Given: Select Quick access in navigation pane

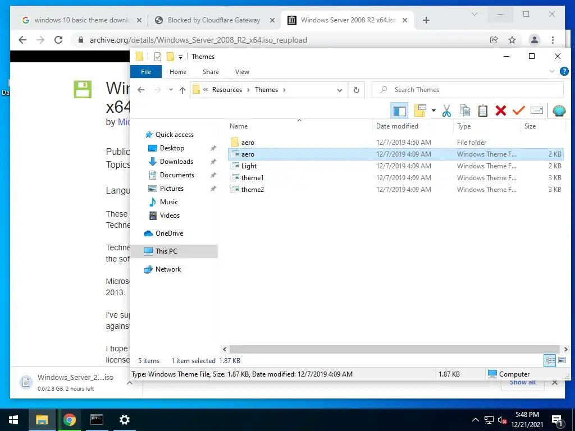Looking at the screenshot, I should [x=175, y=135].
